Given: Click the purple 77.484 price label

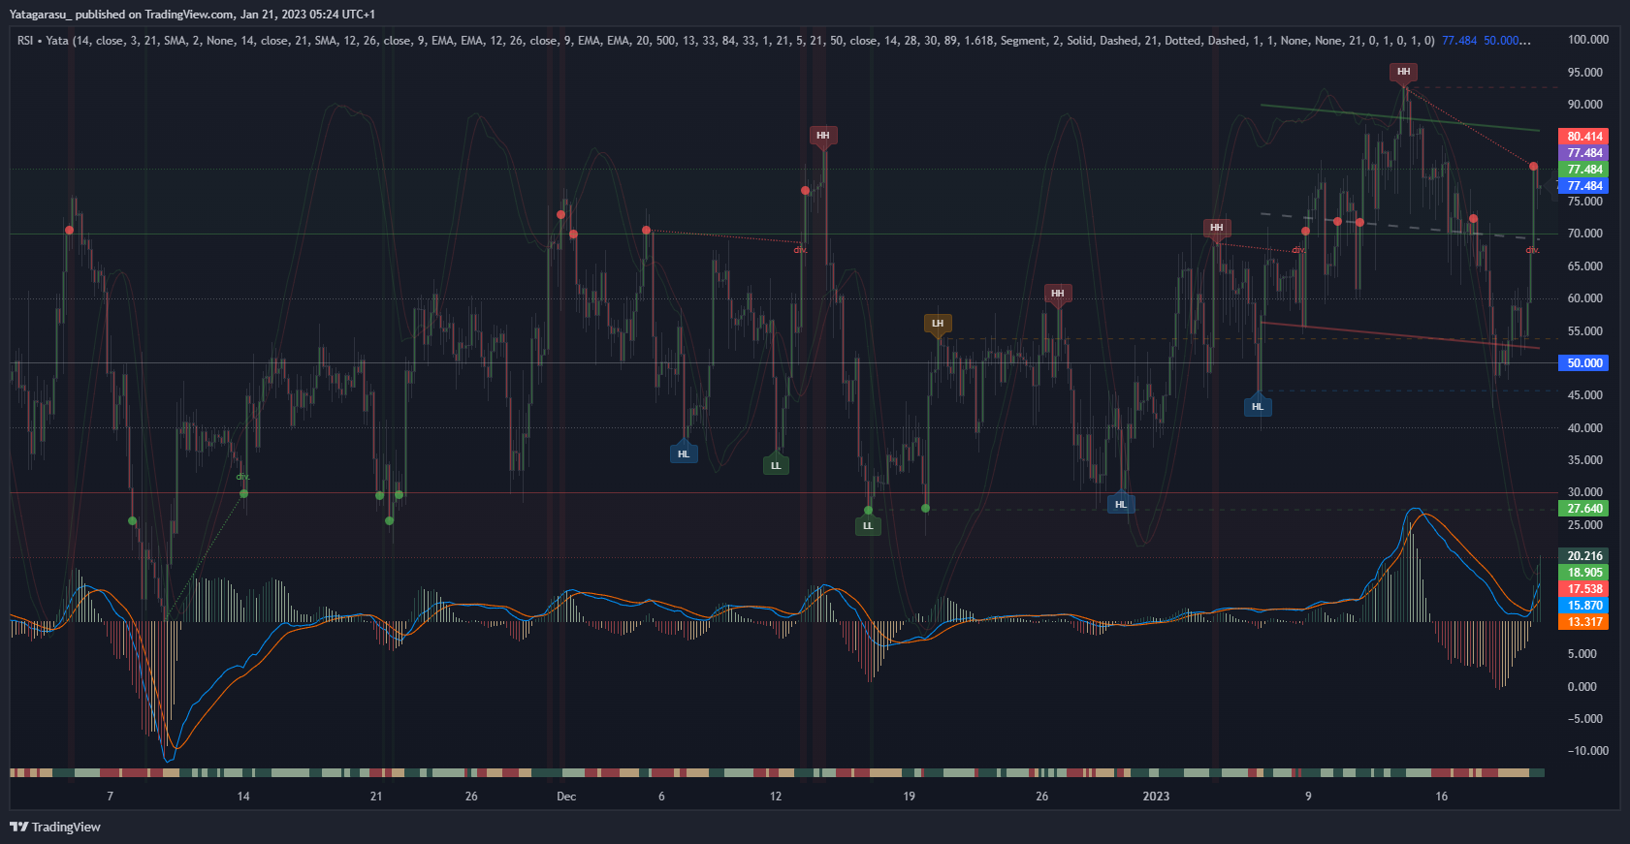Looking at the screenshot, I should pyautogui.click(x=1584, y=153).
